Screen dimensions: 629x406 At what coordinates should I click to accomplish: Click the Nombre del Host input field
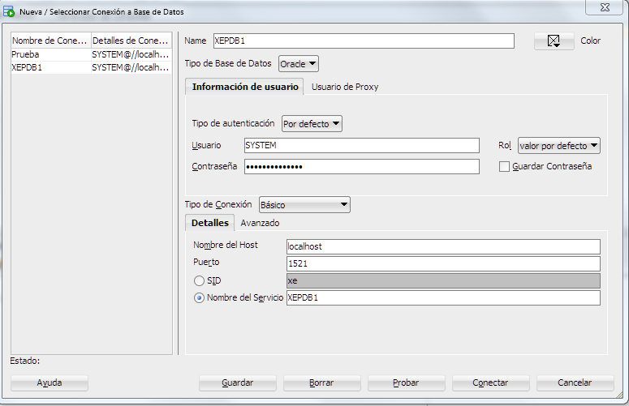(x=442, y=246)
